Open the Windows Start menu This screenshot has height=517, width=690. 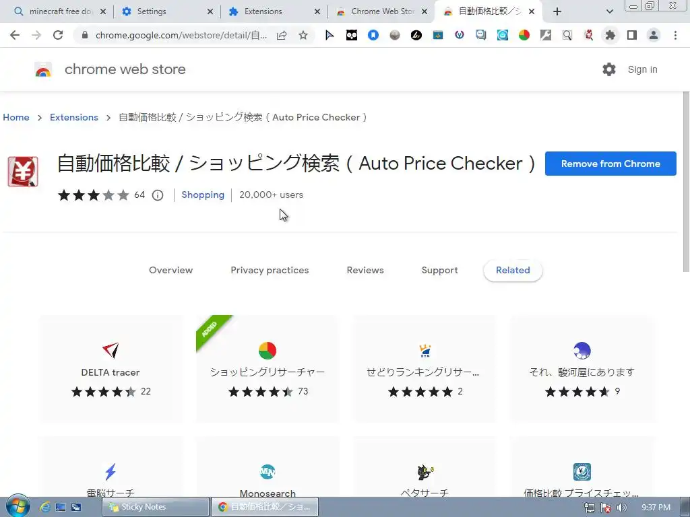(x=18, y=506)
